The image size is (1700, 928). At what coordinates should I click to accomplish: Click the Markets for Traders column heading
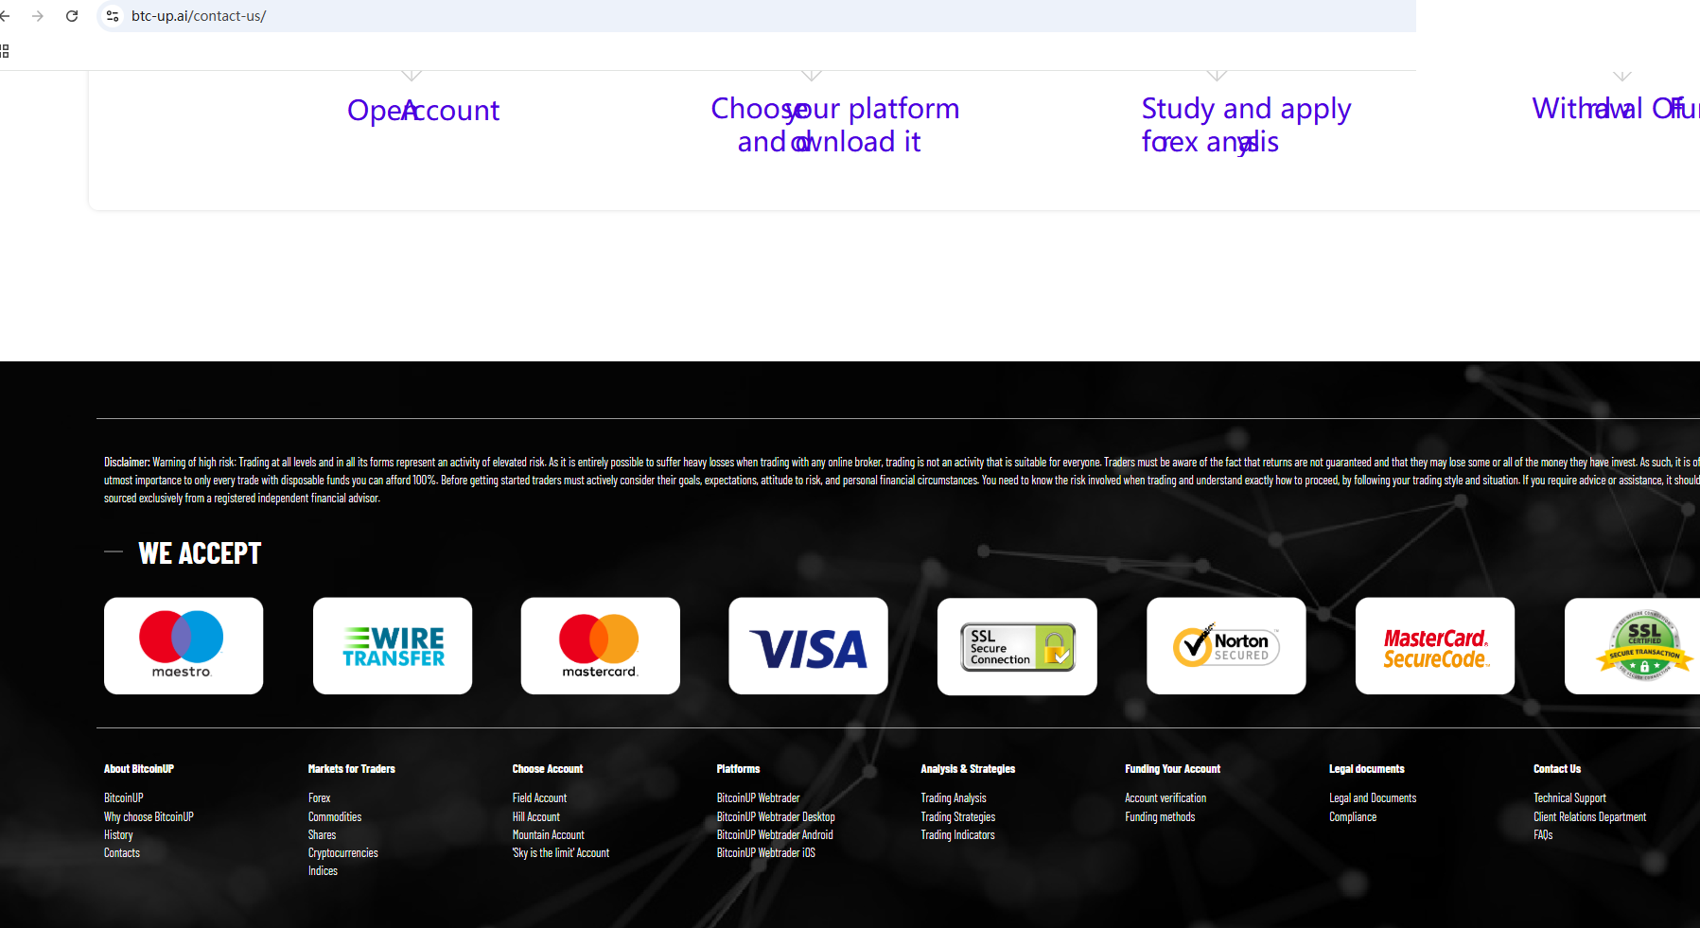click(352, 769)
